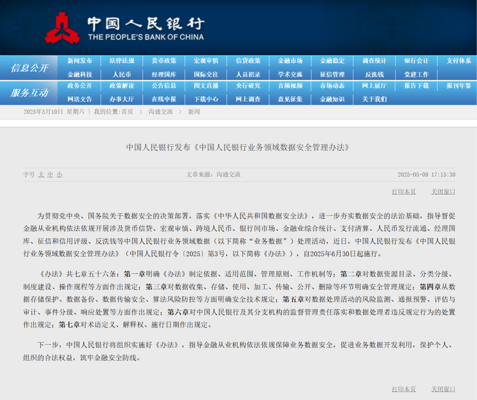Navigate to the 反洗钱 page
The height and width of the screenshot is (400, 477).
375,74
